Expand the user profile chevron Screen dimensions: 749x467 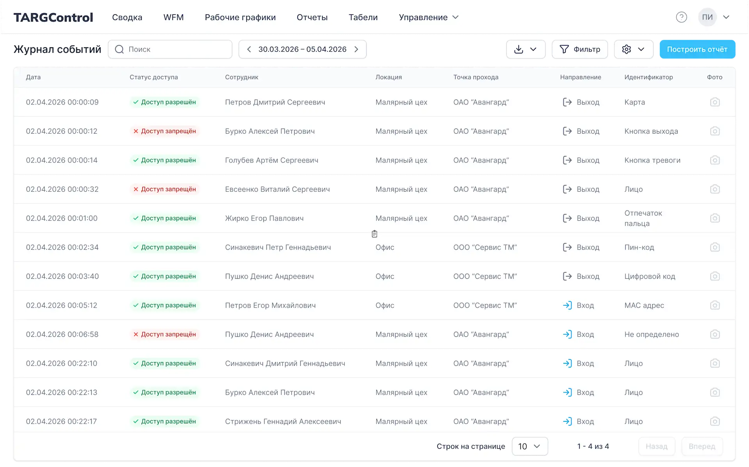pyautogui.click(x=726, y=17)
